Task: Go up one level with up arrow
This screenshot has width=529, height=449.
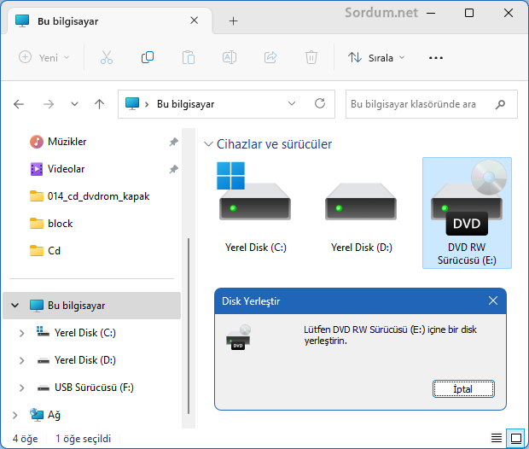Action: coord(99,104)
